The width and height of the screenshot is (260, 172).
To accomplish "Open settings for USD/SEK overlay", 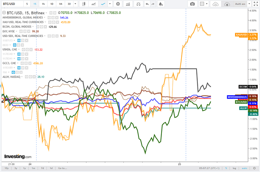I will click(53, 36).
